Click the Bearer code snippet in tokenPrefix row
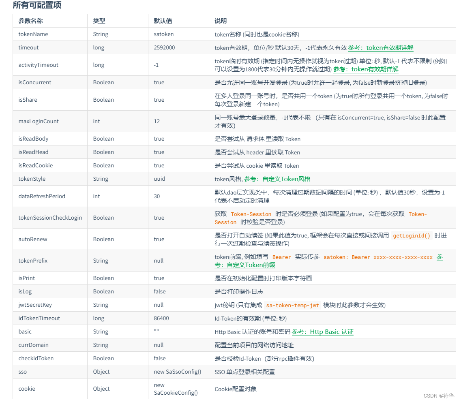 [282, 257]
